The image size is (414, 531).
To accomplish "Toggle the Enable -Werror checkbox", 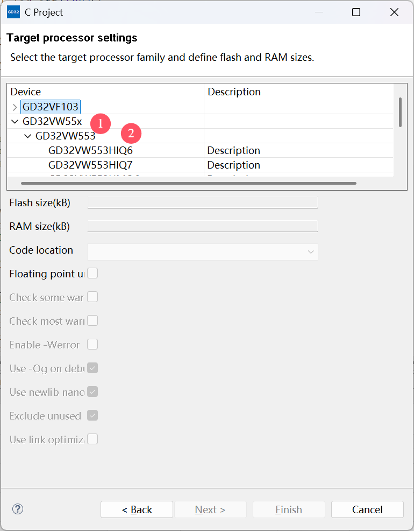I will click(92, 344).
